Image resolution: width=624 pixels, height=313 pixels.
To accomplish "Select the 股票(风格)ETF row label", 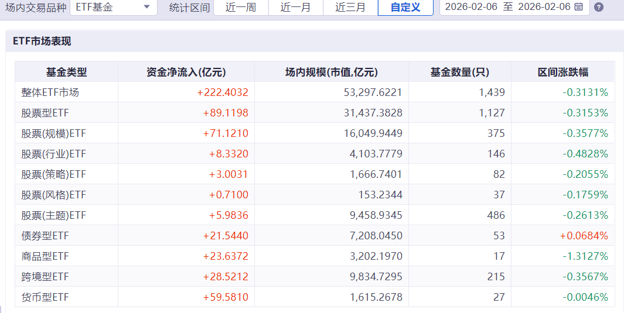I will coord(54,195).
